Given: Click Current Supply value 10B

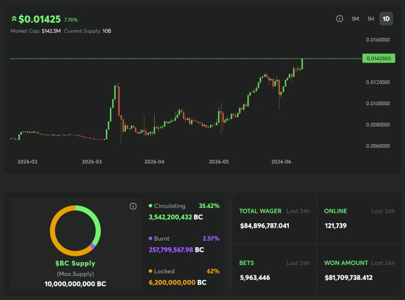Looking at the screenshot, I should click(x=107, y=31).
